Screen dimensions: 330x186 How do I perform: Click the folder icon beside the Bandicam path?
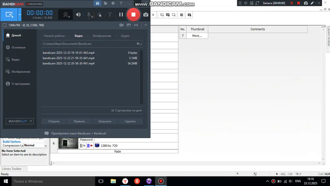[x=138, y=44]
